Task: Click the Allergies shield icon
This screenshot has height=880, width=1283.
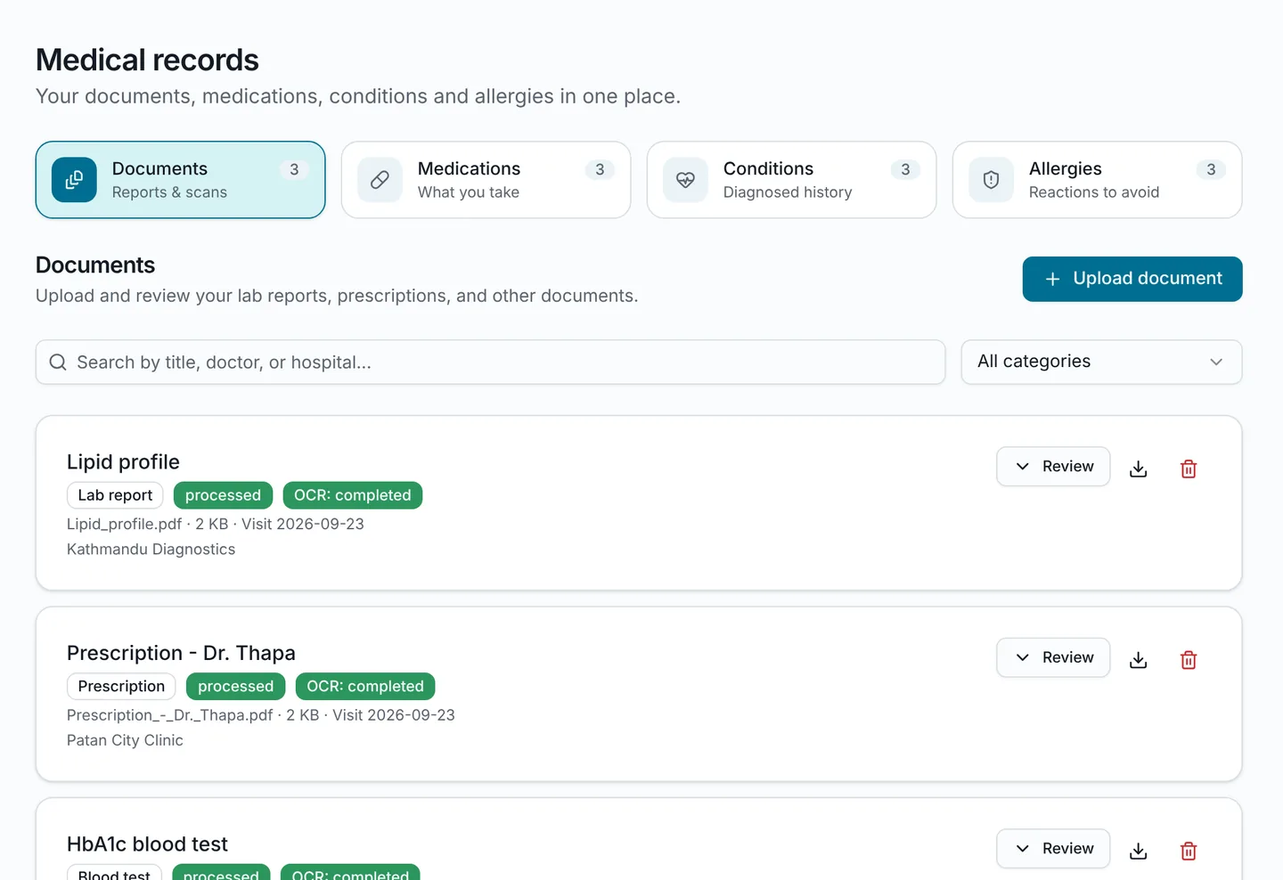Action: point(991,180)
